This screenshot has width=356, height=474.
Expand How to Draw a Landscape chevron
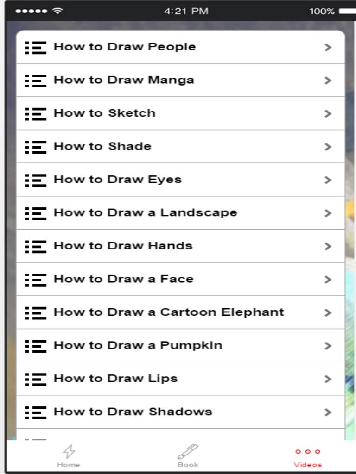point(328,213)
